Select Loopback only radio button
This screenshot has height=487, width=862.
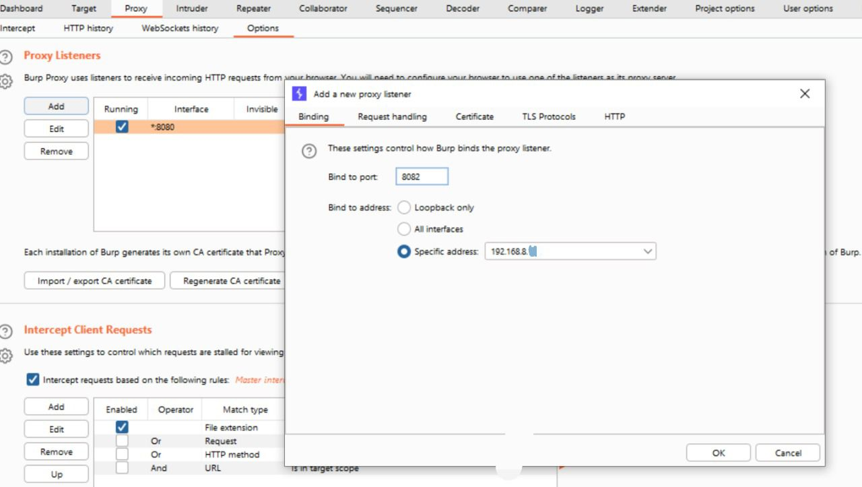click(x=404, y=207)
